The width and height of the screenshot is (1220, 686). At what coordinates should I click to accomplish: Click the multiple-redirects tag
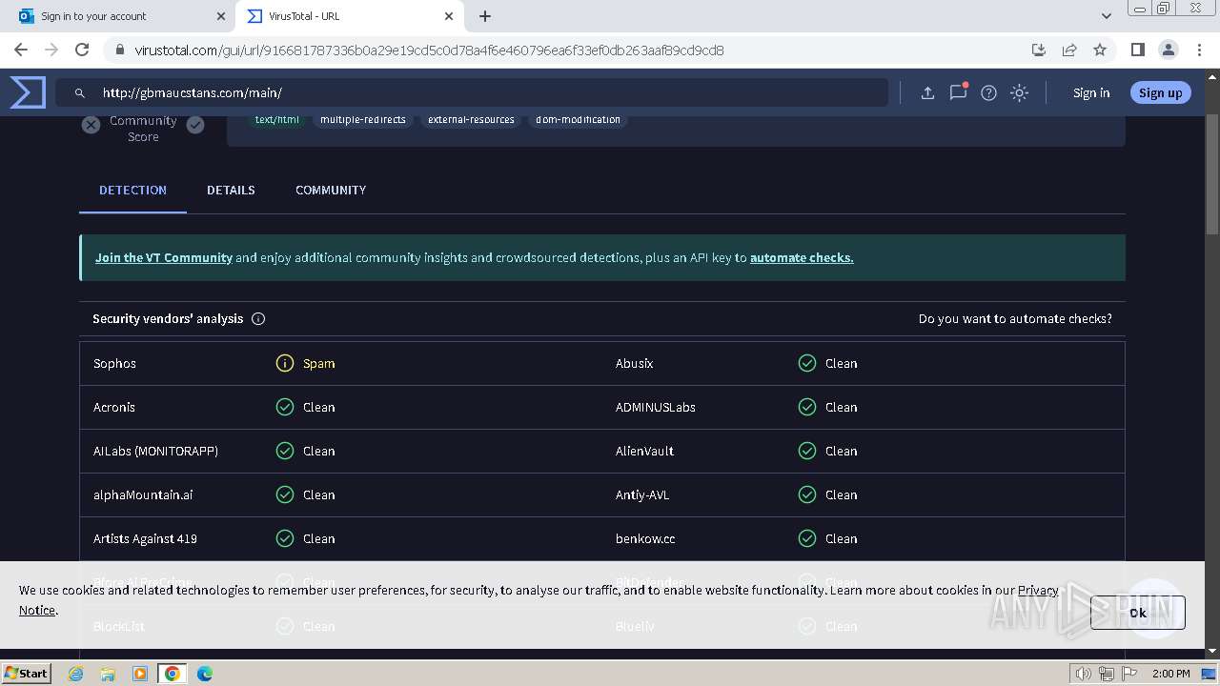pos(363,120)
